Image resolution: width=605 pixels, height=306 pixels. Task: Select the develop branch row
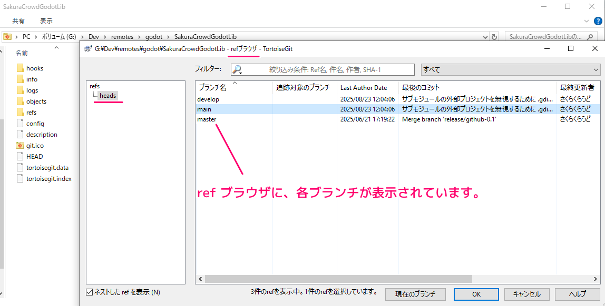208,99
